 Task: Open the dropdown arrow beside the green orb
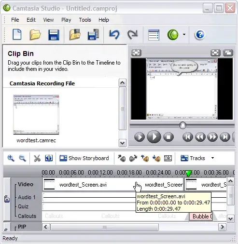(x=184, y=34)
